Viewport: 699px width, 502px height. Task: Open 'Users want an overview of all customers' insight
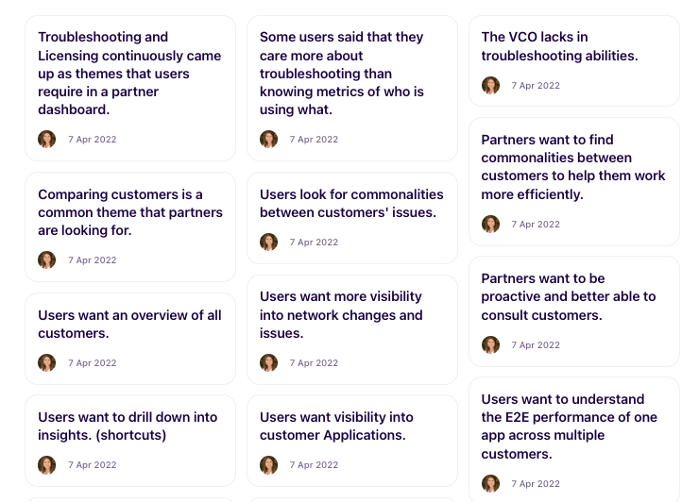(x=130, y=339)
